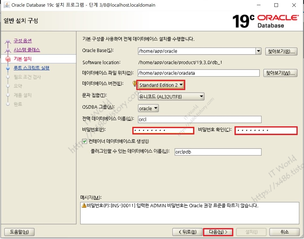Screen dimensions: 304x239
Task: Minimize the installer window
Action: (259, 5)
